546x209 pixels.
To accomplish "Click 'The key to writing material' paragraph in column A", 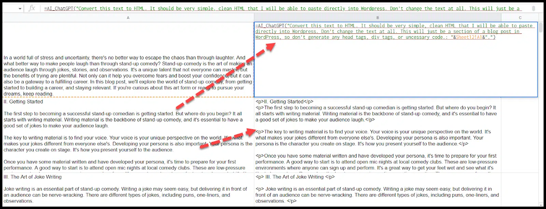I will pos(128,144).
